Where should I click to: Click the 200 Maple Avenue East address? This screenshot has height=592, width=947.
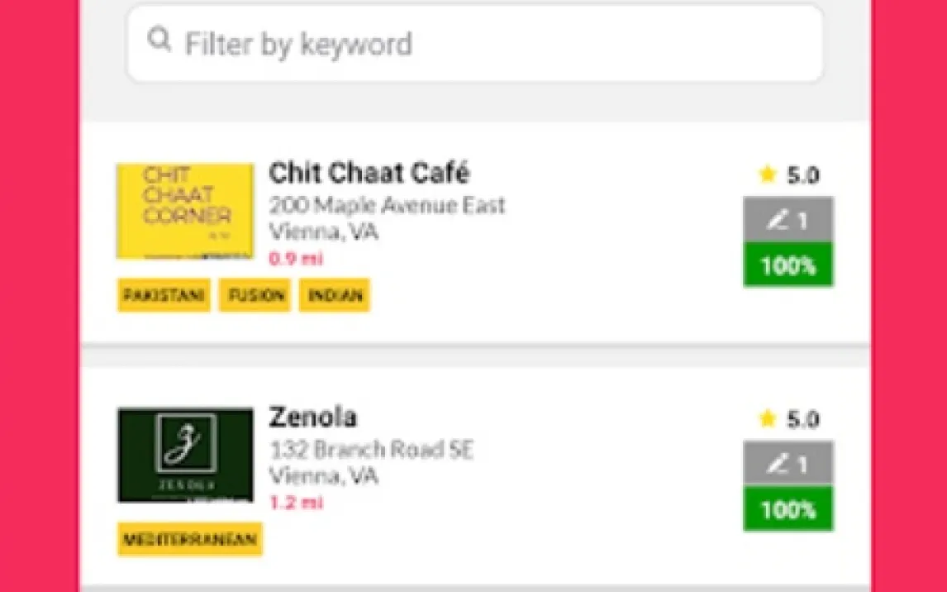(x=387, y=205)
